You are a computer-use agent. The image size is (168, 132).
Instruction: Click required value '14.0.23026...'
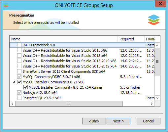[131, 66]
